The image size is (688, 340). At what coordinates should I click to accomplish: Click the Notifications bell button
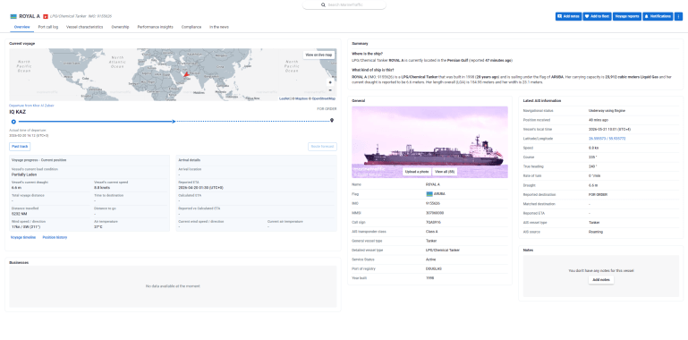tap(658, 16)
